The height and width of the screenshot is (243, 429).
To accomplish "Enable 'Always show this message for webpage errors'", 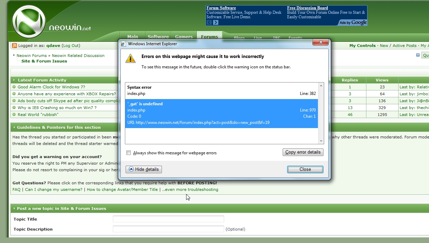I will pyautogui.click(x=129, y=153).
